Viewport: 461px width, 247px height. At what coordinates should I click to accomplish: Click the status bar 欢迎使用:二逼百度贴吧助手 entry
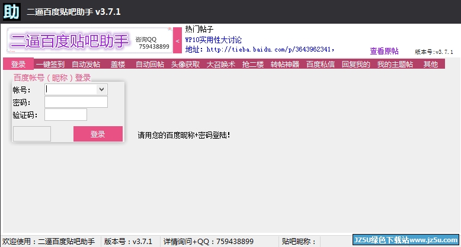(49, 242)
